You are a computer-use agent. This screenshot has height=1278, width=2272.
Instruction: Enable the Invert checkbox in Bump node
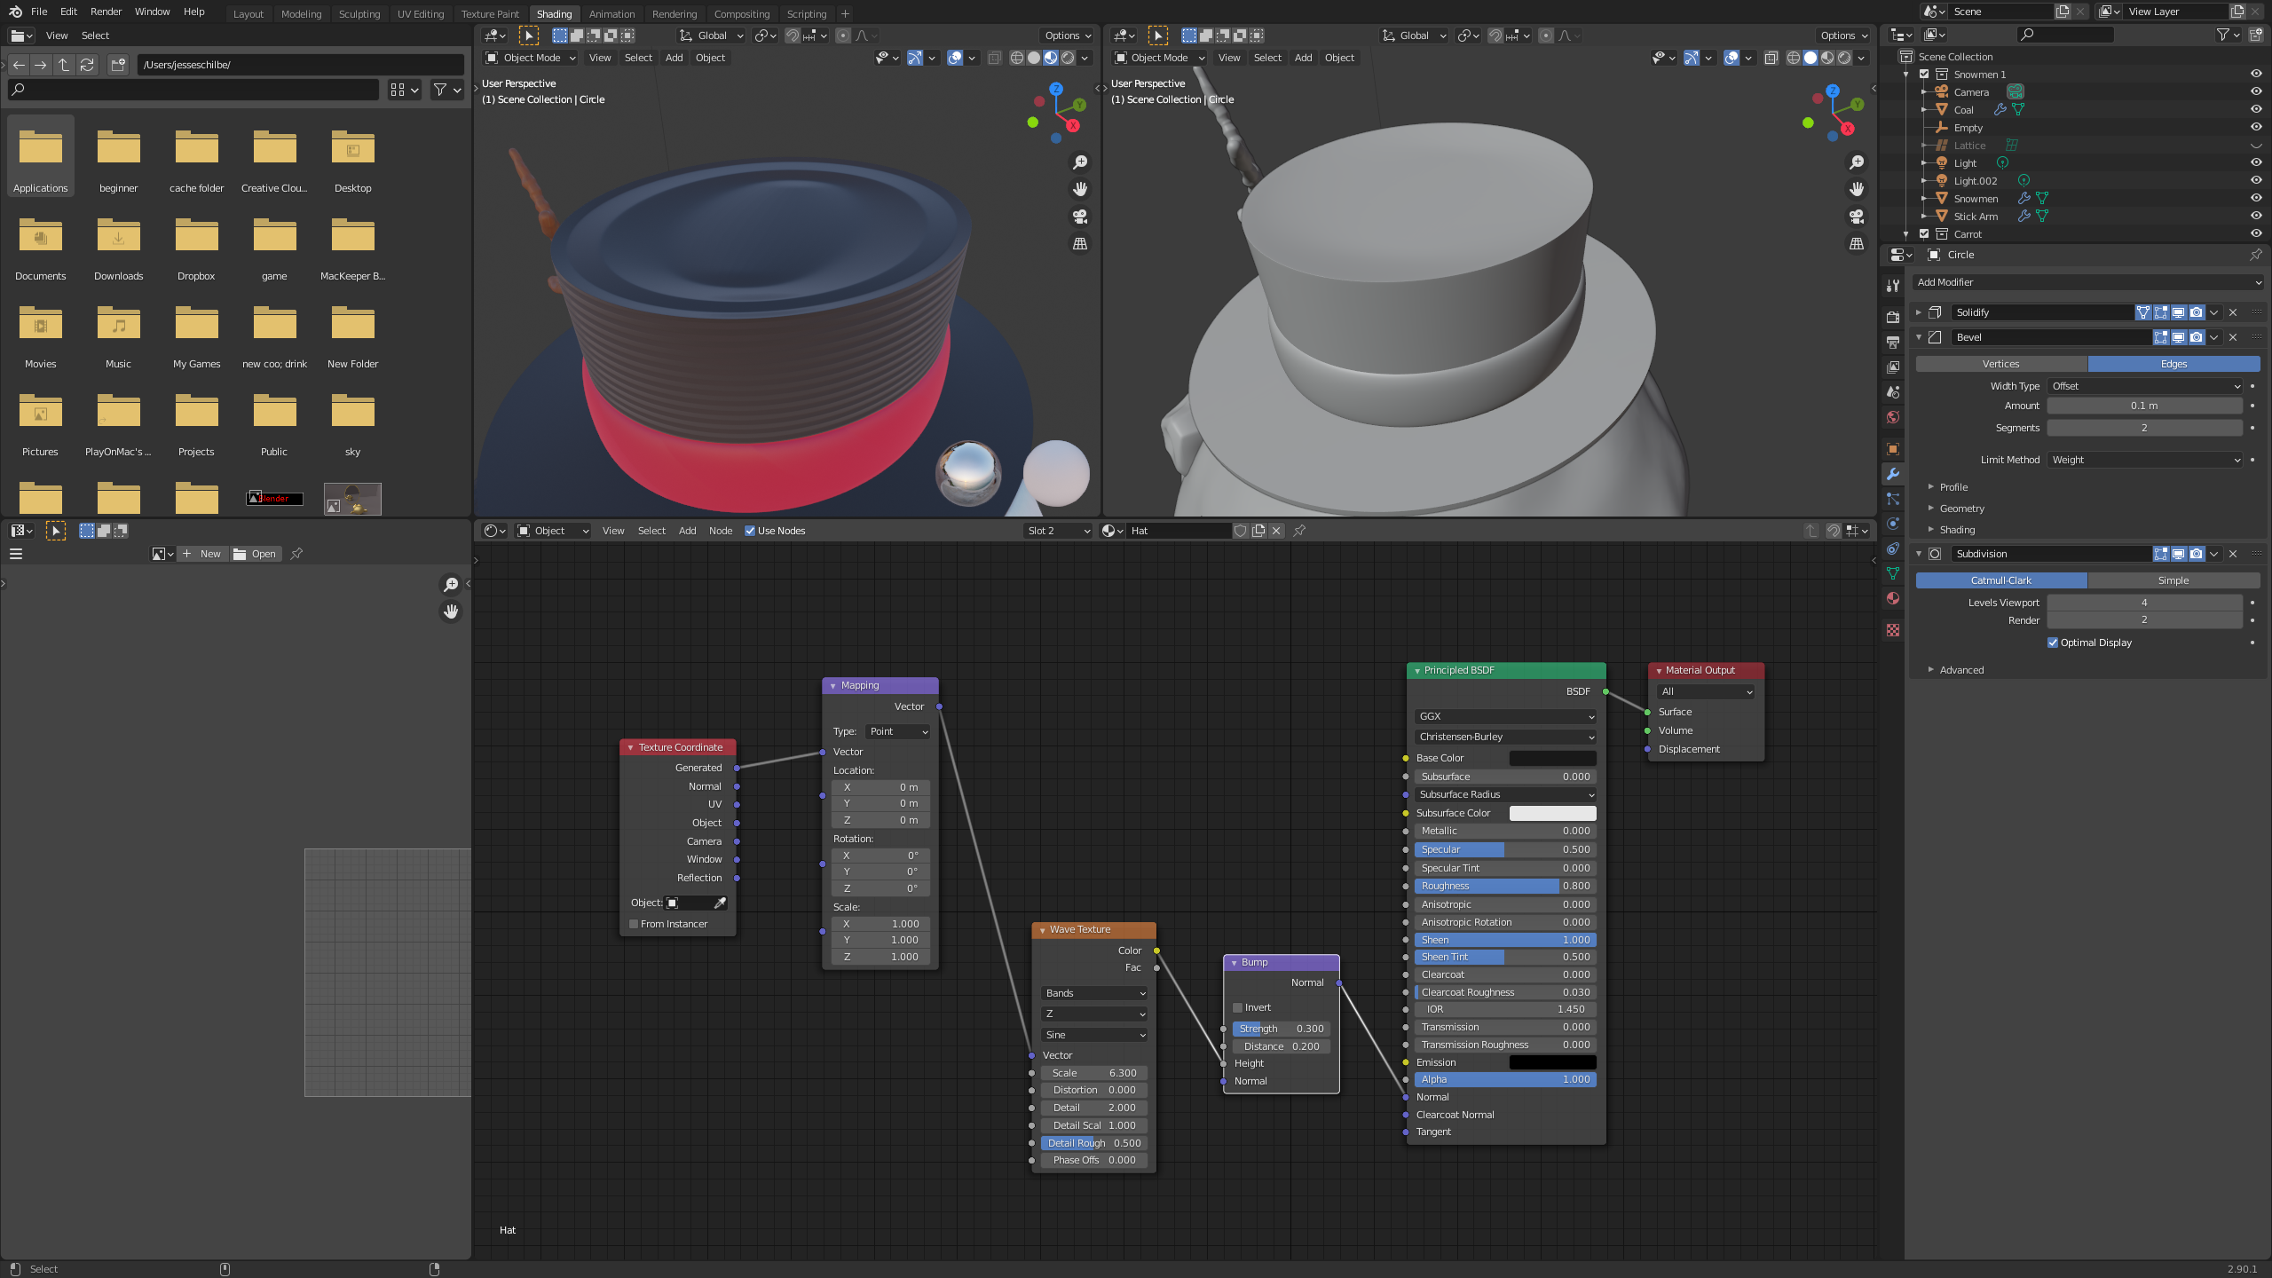click(x=1238, y=1007)
